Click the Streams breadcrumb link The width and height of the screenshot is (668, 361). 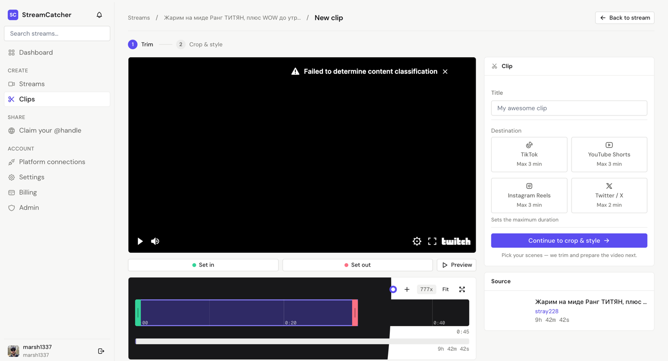(x=139, y=18)
